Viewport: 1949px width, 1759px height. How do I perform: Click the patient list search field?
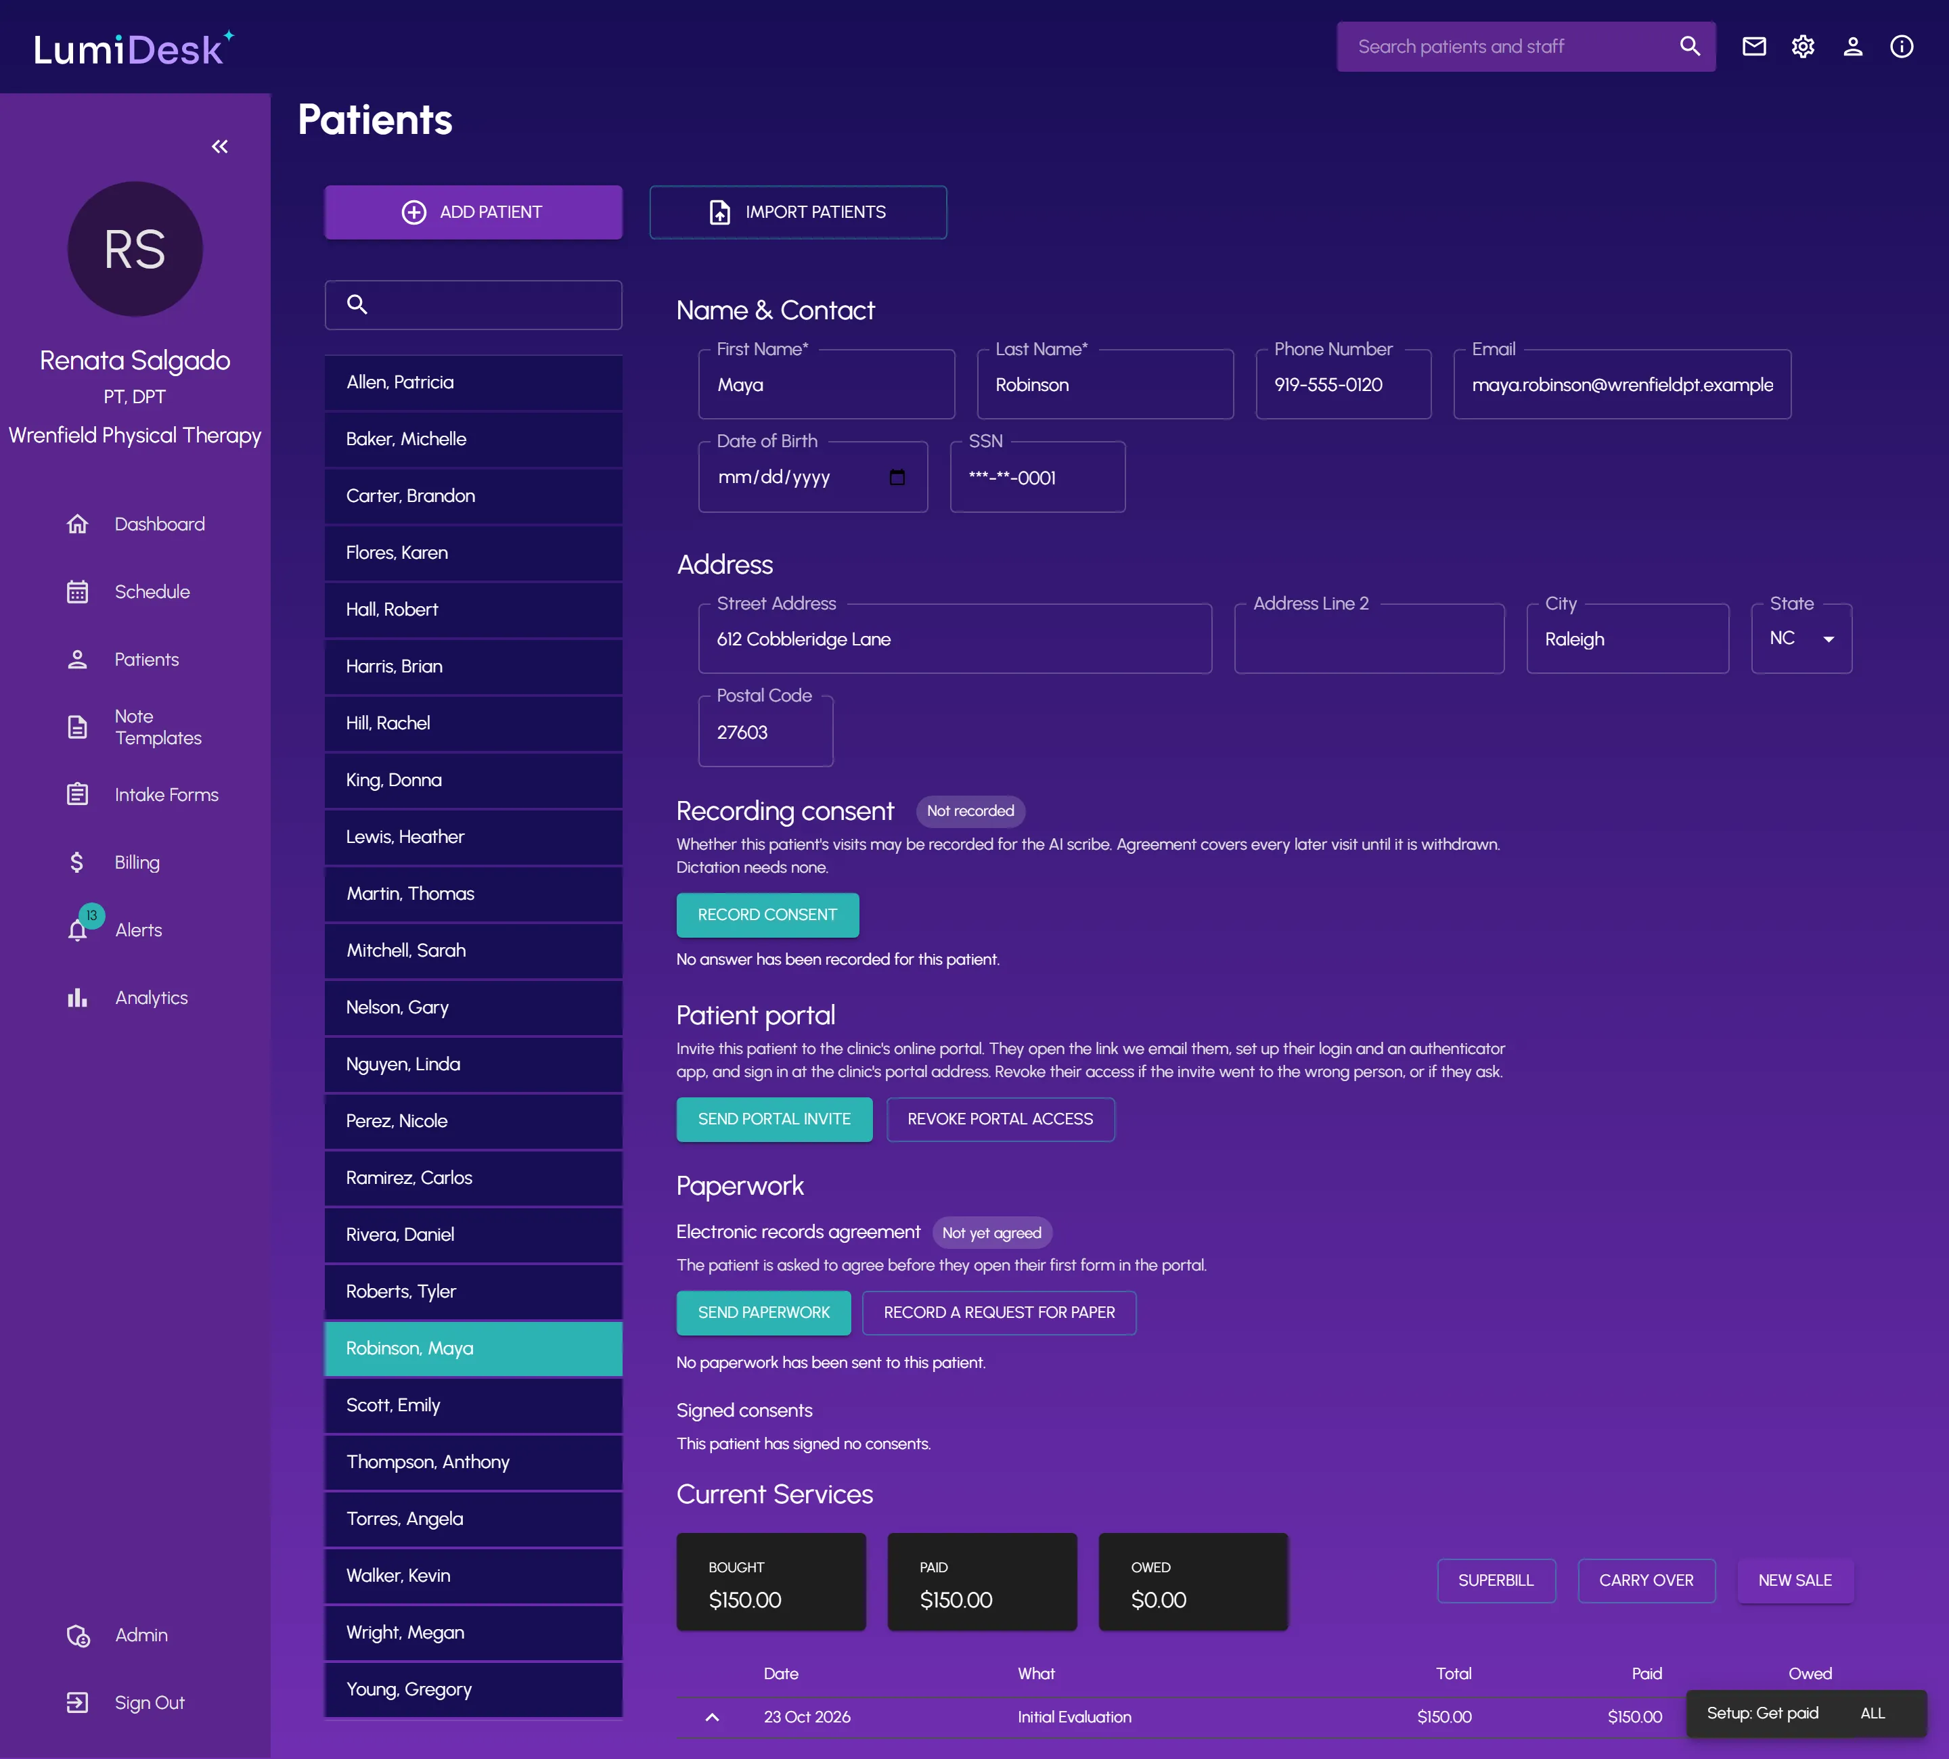[x=474, y=304]
